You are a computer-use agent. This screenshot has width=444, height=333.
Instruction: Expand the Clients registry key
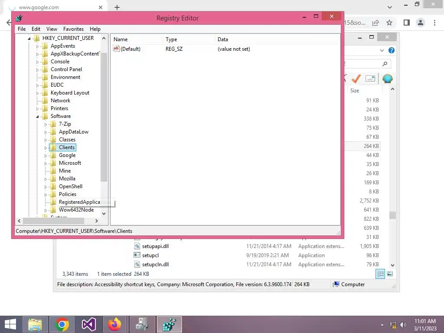click(46, 147)
